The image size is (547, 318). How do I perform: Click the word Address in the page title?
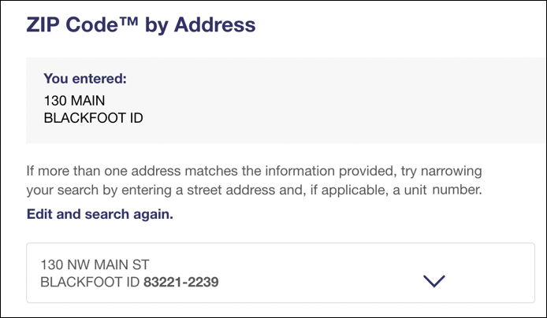(214, 25)
